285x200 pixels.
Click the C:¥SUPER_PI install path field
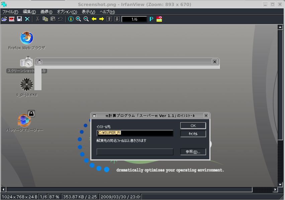(x=135, y=133)
